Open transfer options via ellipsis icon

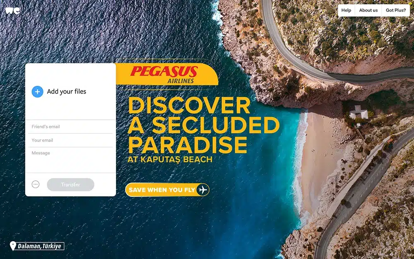[36, 184]
